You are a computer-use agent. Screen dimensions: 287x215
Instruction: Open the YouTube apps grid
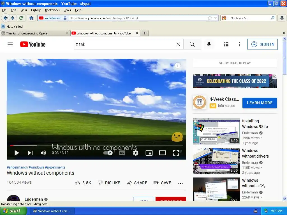[x=226, y=44]
